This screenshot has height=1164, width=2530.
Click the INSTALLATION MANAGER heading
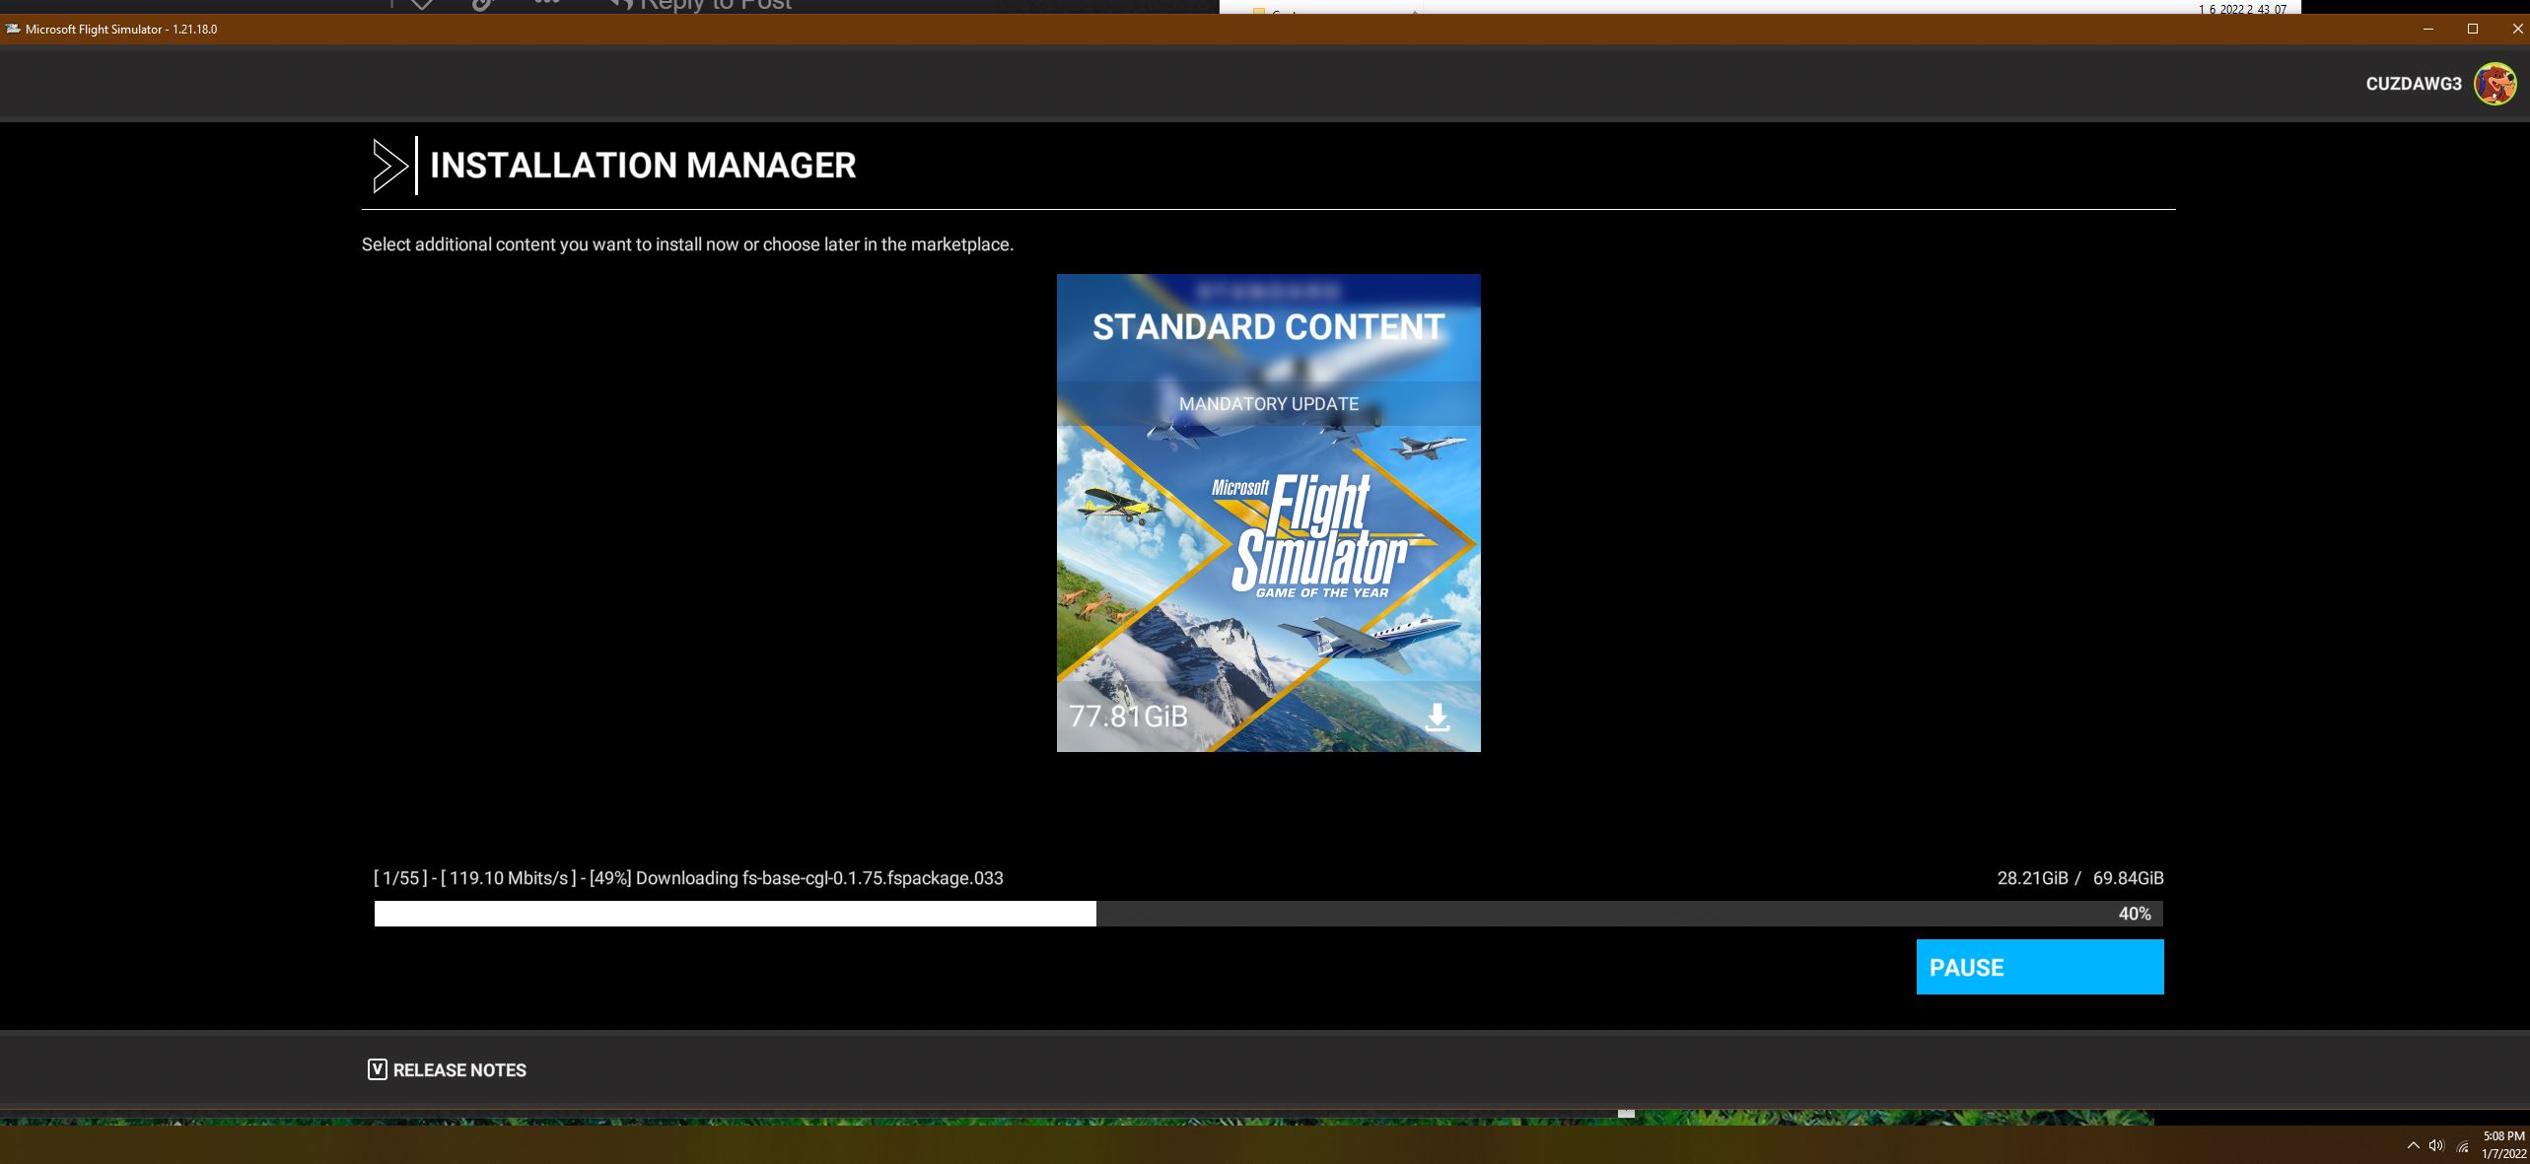[x=643, y=166]
